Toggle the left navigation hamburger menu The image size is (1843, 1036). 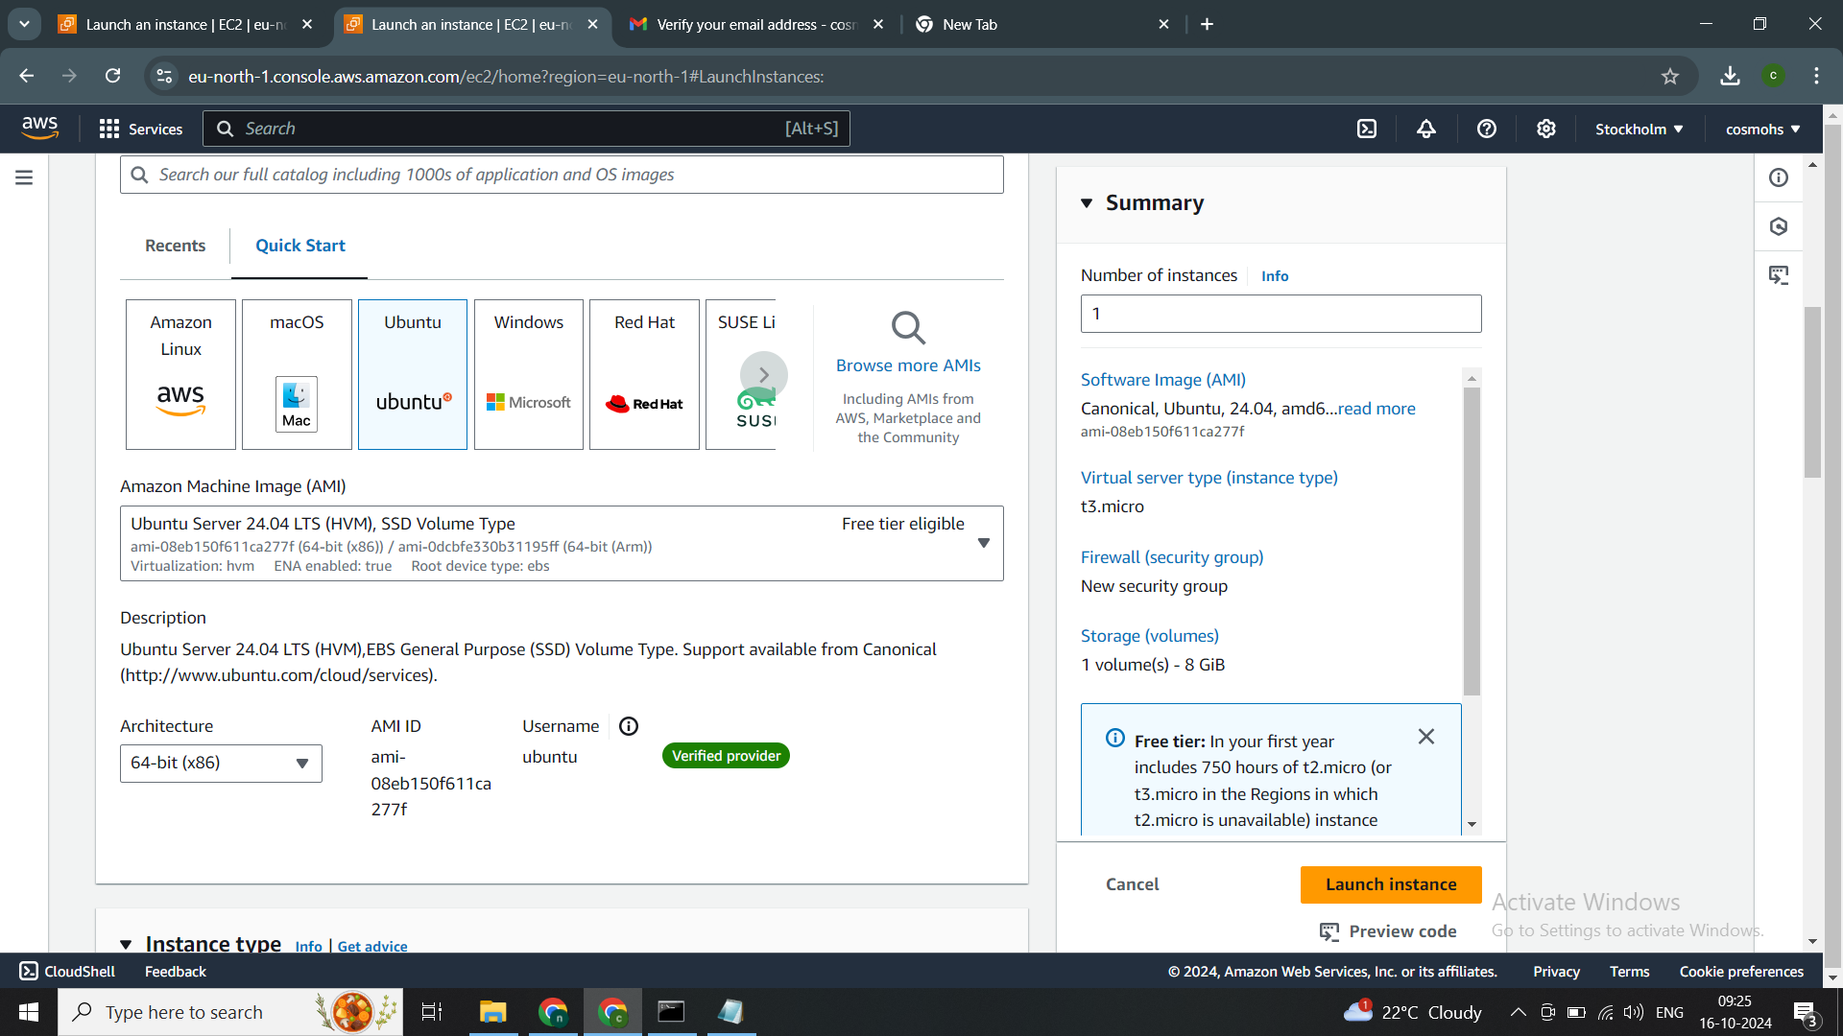(24, 177)
